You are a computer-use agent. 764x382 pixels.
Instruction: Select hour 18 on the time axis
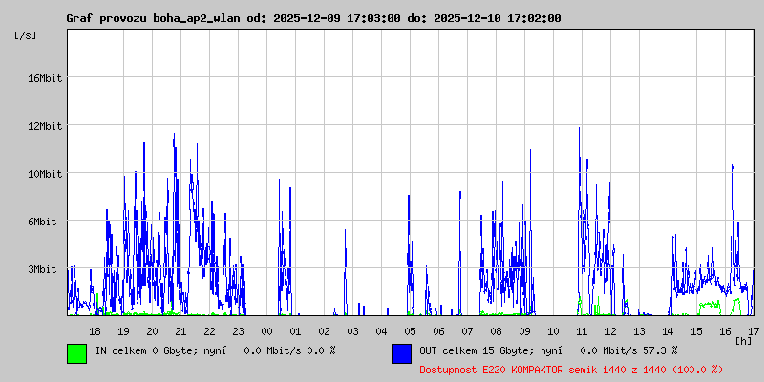pos(95,330)
